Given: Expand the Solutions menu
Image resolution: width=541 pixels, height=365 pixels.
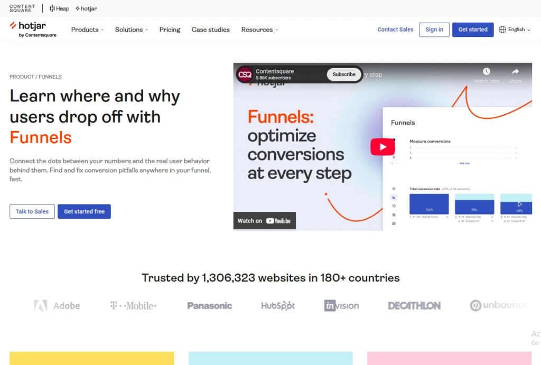Looking at the screenshot, I should 132,30.
